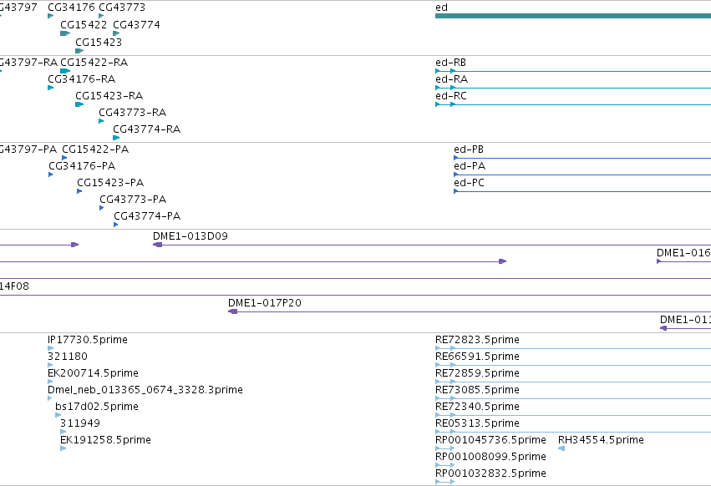The height and width of the screenshot is (486, 711).
Task: Open the CG34176-RA transcript label
Action: click(x=82, y=78)
